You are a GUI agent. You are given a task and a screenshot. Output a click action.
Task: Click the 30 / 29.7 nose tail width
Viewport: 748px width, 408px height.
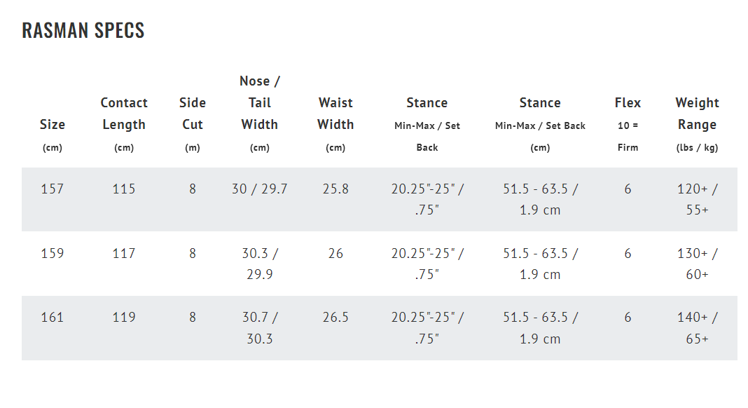(x=260, y=189)
